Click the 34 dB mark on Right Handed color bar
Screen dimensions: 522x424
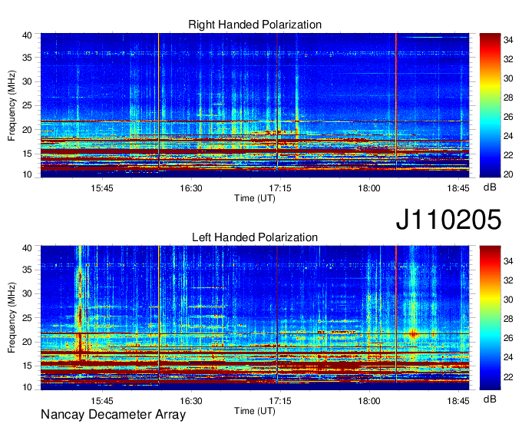click(x=508, y=40)
